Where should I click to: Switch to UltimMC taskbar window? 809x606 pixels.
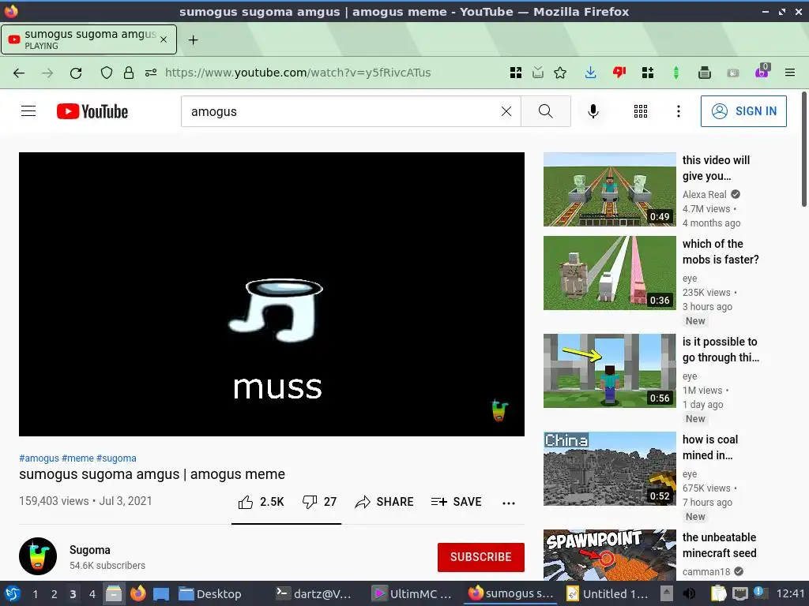coord(412,593)
